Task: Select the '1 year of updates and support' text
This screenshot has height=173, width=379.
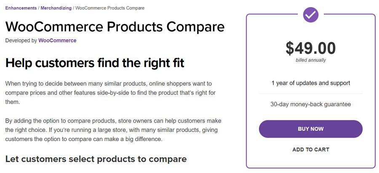Action: click(311, 83)
